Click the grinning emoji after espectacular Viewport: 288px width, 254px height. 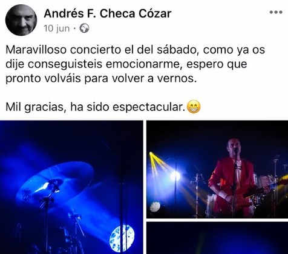click(x=194, y=107)
